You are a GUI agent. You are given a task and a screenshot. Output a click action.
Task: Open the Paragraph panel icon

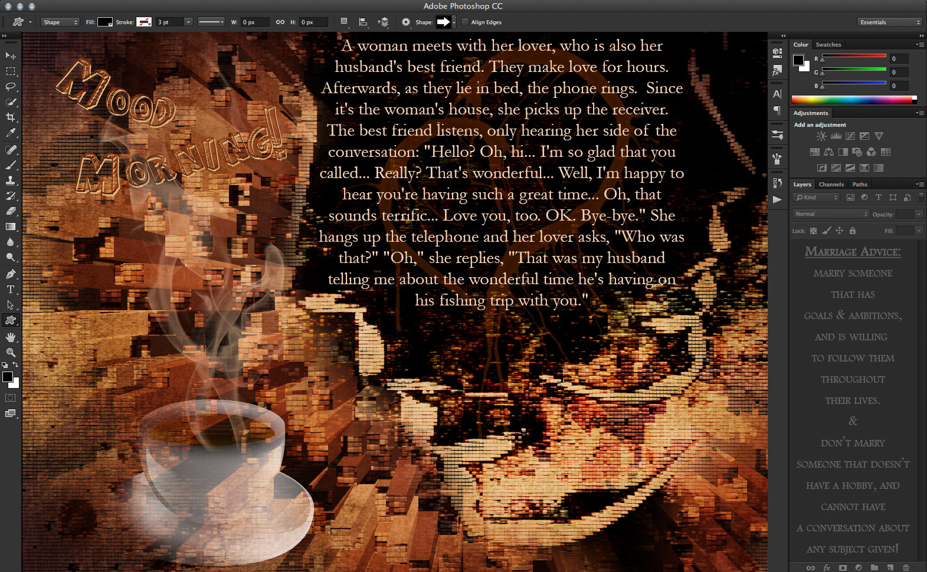777,110
